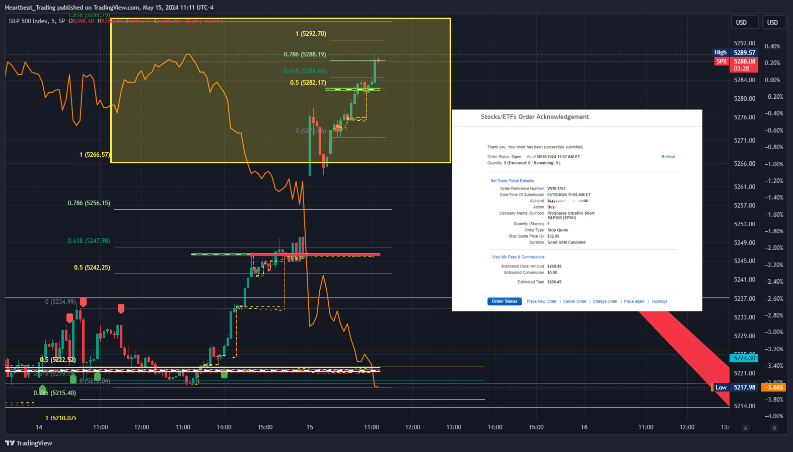Image resolution: width=793 pixels, height=452 pixels.
Task: Open the Holdings link
Action: coord(660,301)
